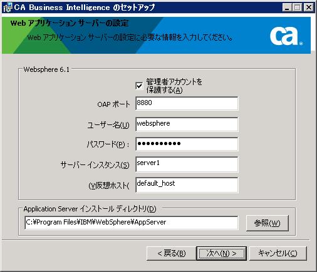Toggle the 管理者アカウントを保護する checkbox
317x272 pixels.
(x=139, y=86)
